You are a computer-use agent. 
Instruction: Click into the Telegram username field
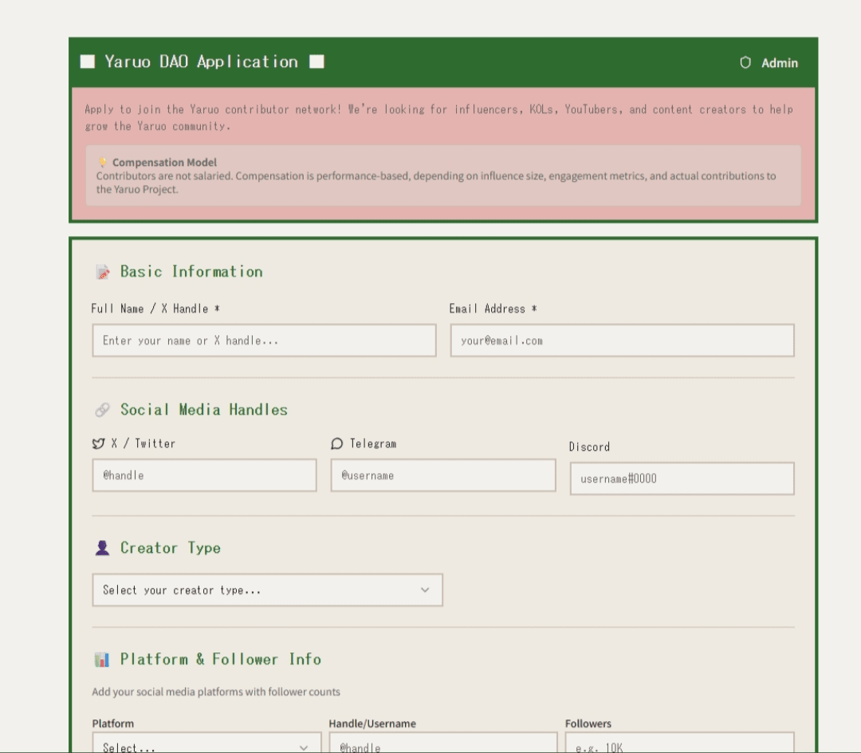click(443, 475)
